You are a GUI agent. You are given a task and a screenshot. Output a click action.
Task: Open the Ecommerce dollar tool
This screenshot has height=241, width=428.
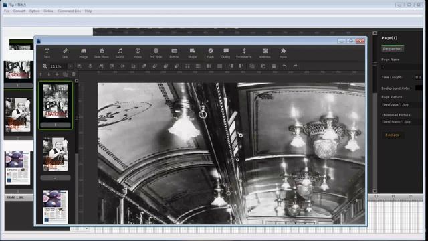[244, 53]
